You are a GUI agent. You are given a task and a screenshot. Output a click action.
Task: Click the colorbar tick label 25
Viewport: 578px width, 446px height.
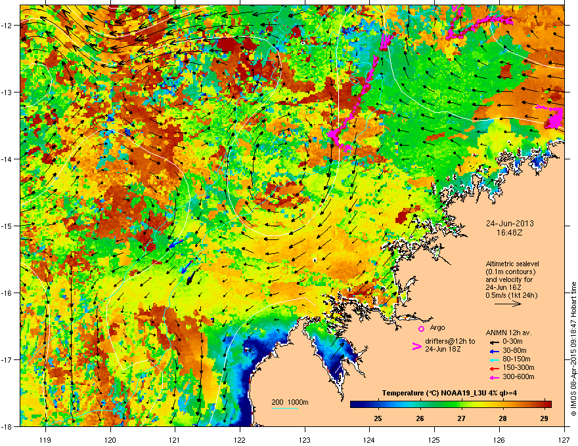click(x=378, y=418)
